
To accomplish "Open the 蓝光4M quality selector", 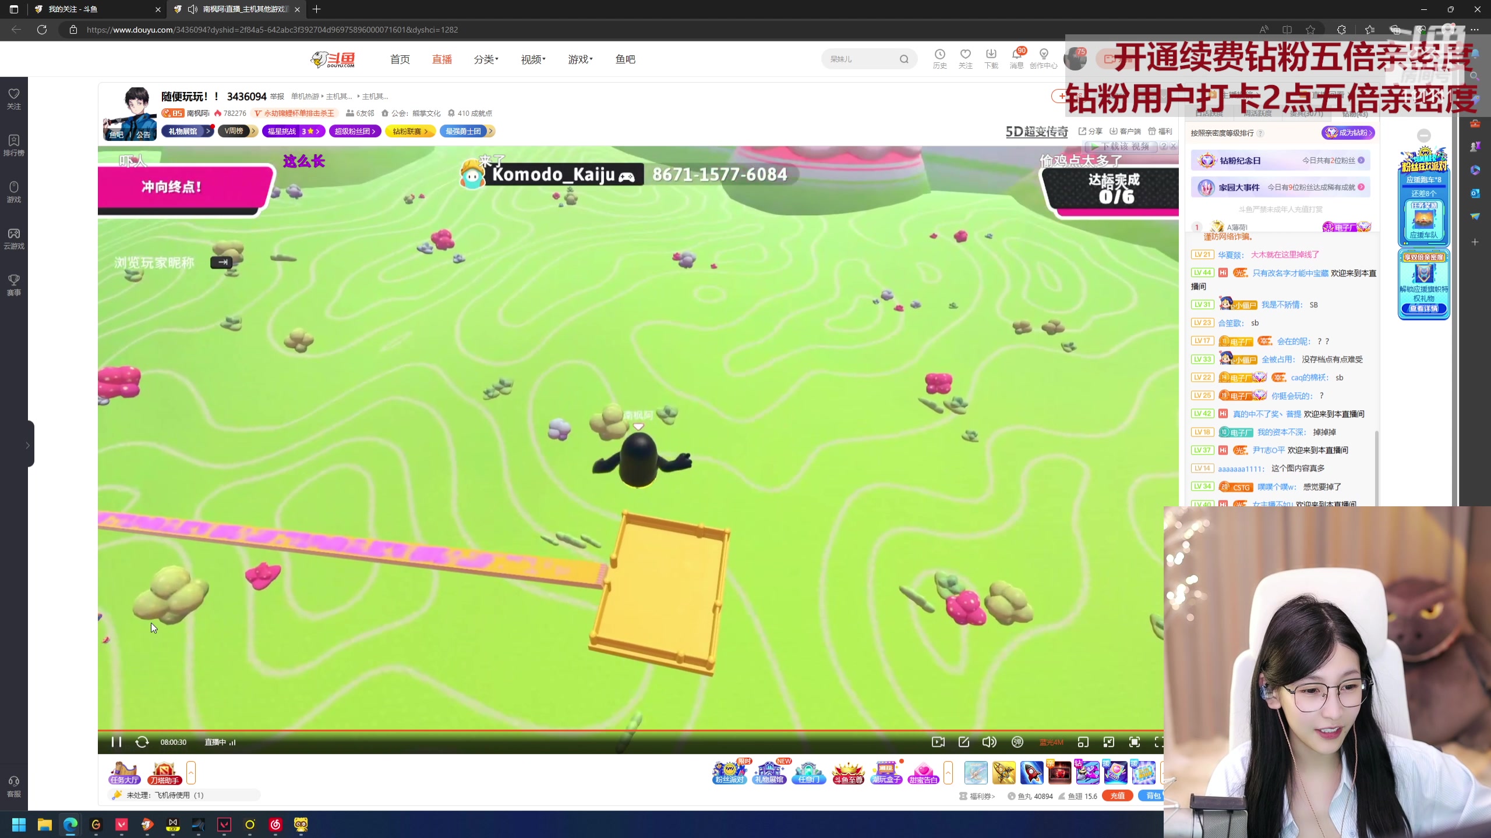I will pyautogui.click(x=1050, y=742).
